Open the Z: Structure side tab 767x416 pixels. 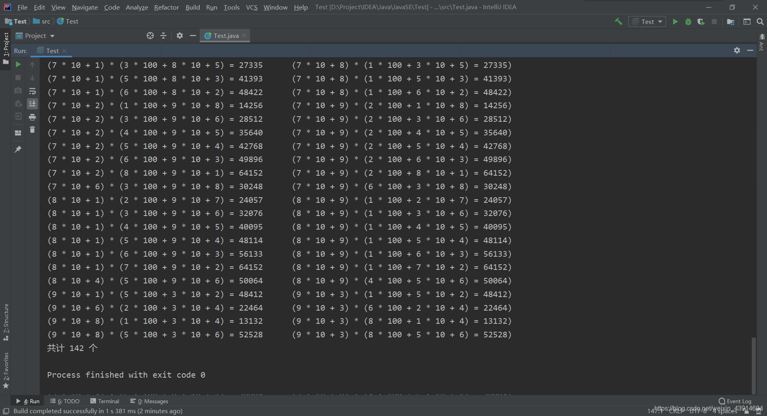pyautogui.click(x=6, y=322)
